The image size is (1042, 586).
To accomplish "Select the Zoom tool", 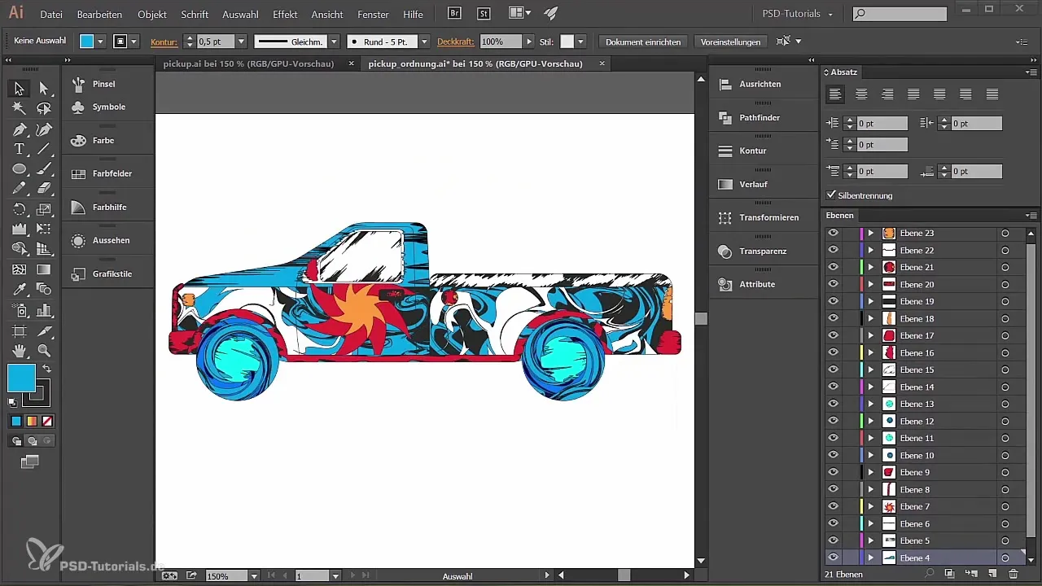I will coord(44,351).
